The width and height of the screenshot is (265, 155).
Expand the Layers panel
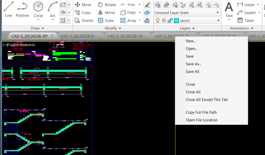tap(187, 28)
